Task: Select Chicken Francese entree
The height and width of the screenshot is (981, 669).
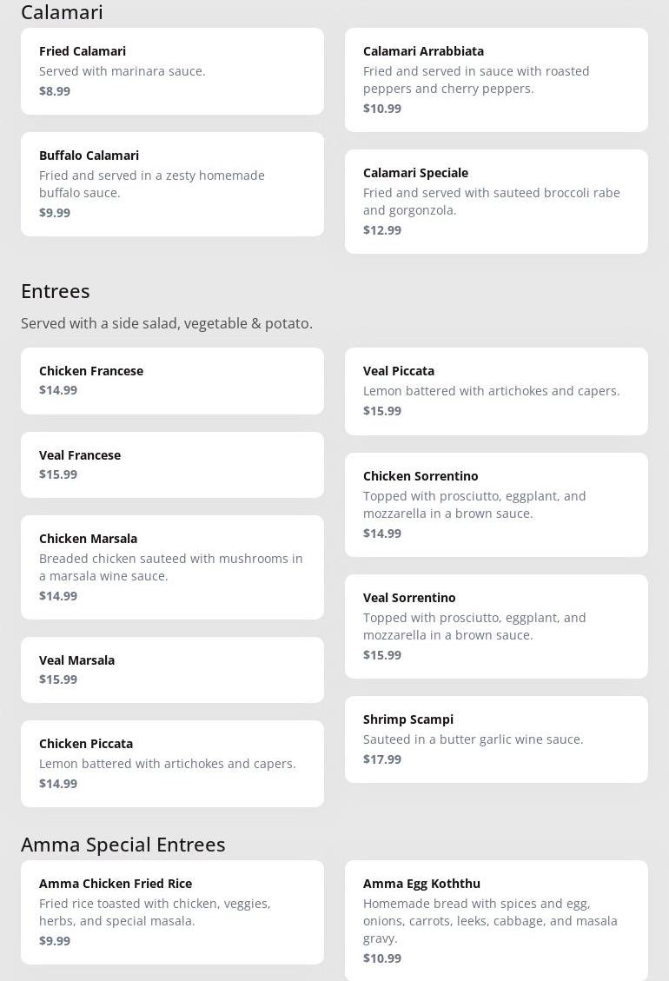Action: tap(172, 381)
